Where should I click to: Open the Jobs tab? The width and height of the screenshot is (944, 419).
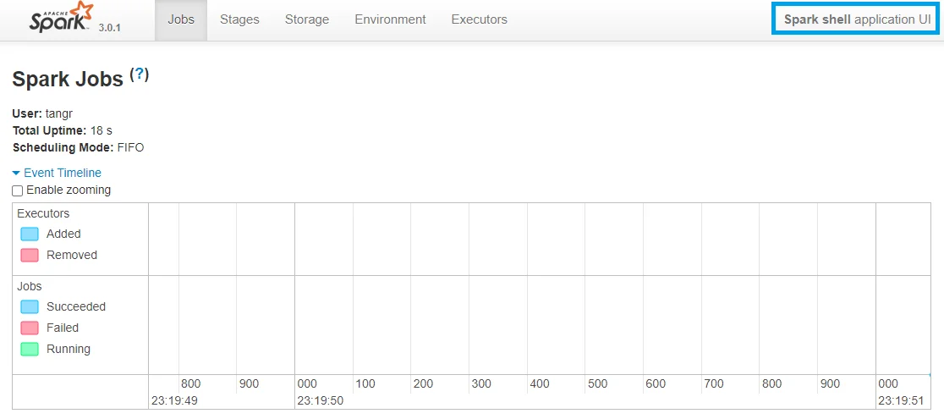[x=181, y=19]
